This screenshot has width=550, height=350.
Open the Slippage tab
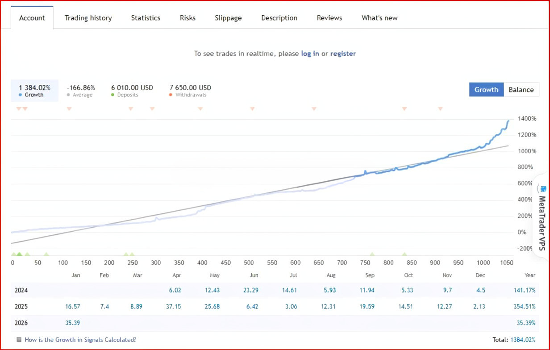(228, 18)
